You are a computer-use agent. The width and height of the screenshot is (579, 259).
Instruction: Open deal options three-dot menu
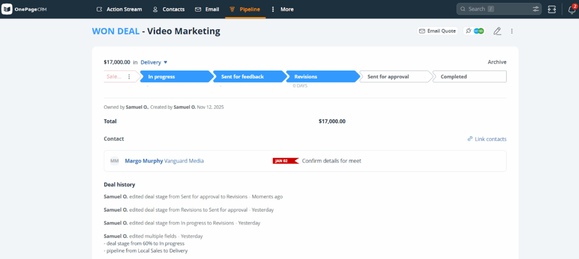(512, 31)
